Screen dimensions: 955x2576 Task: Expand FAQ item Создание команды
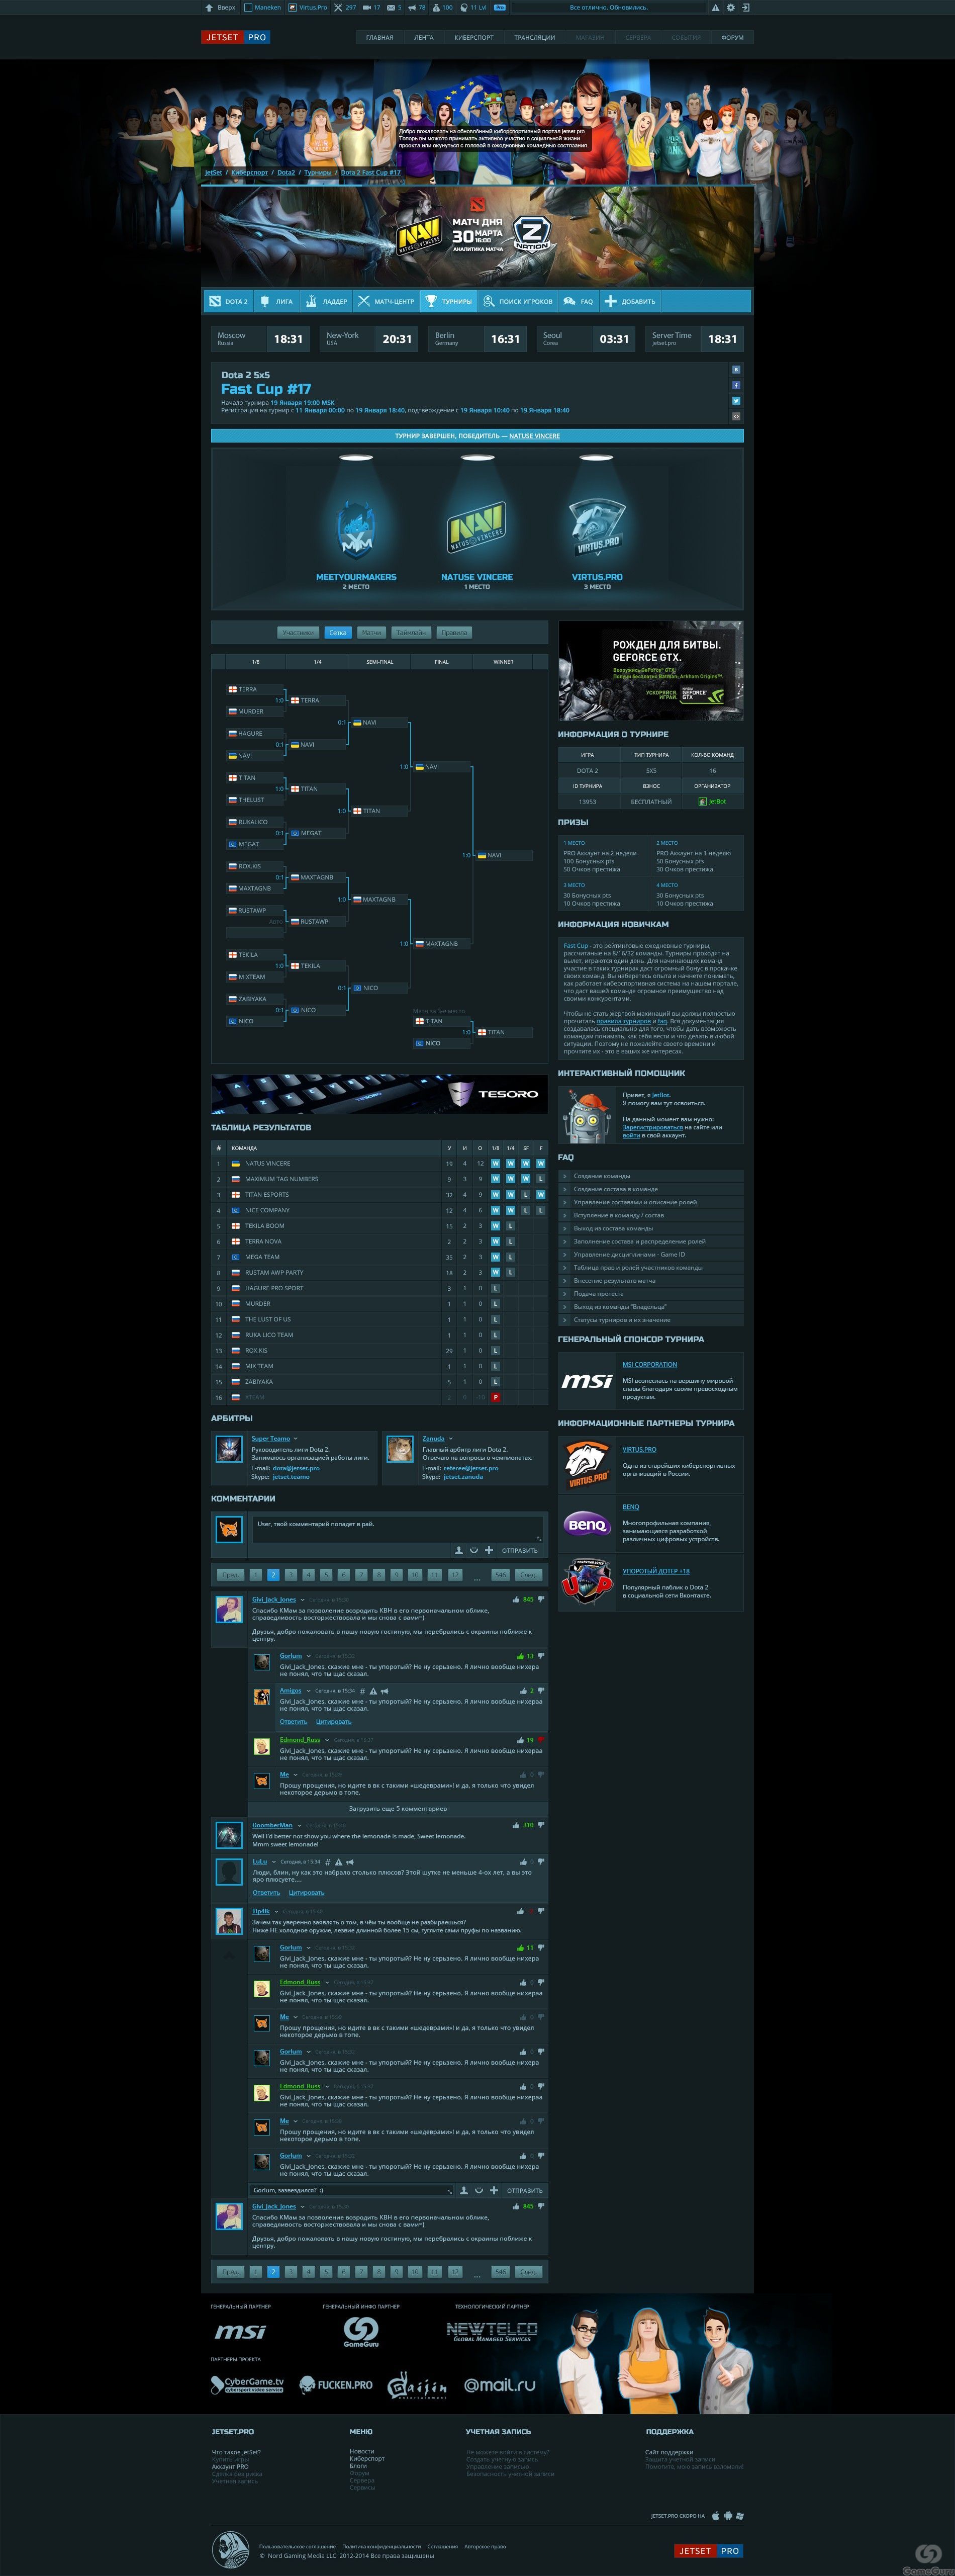pyautogui.click(x=650, y=1176)
